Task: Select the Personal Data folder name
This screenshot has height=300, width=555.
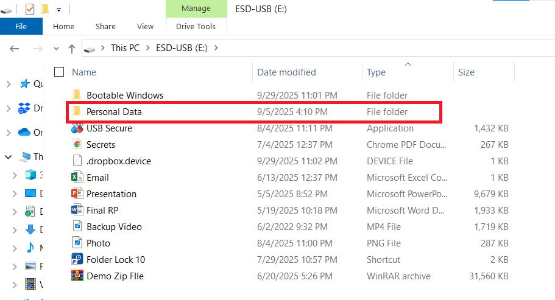Action: (114, 111)
